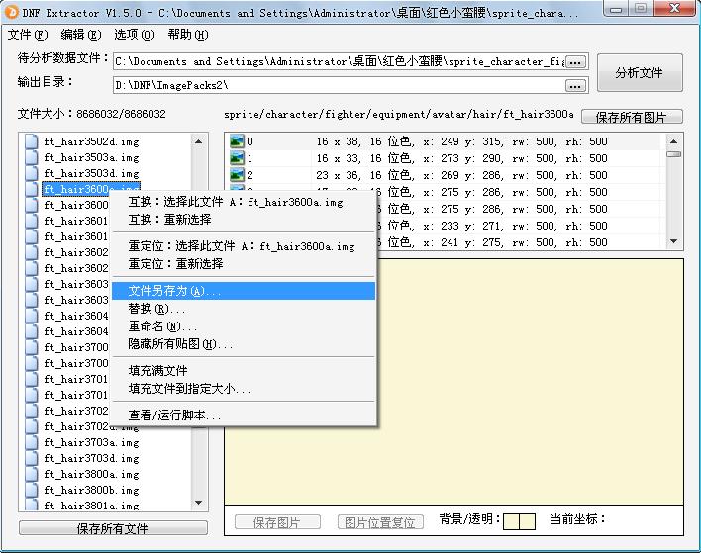Click the 保存所有文件 button

(x=113, y=528)
